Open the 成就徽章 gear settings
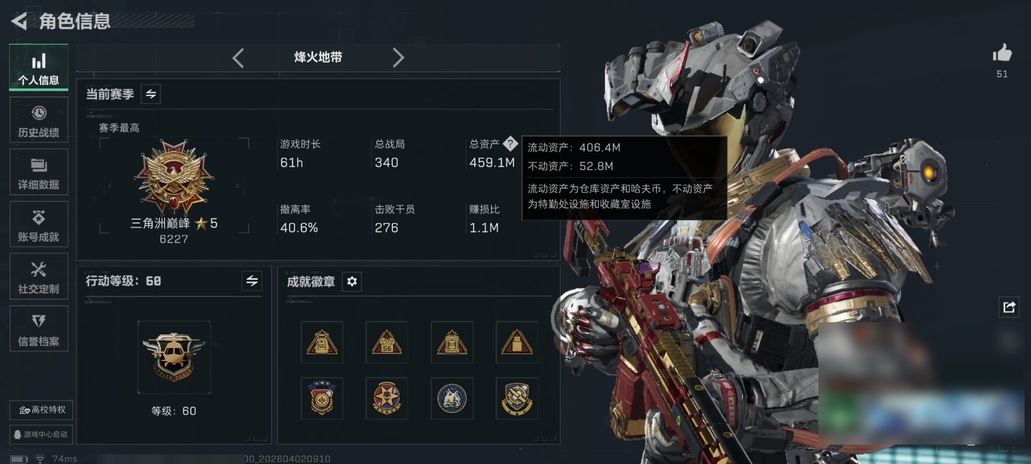The height and width of the screenshot is (464, 1031). [x=352, y=282]
